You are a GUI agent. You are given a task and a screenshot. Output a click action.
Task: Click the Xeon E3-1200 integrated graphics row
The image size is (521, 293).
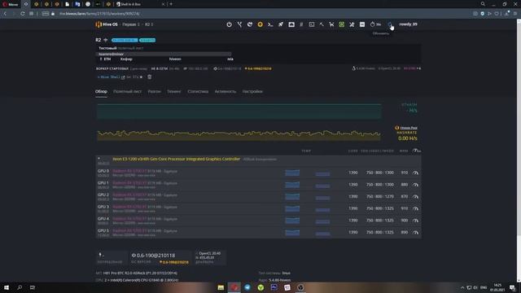[259, 161]
